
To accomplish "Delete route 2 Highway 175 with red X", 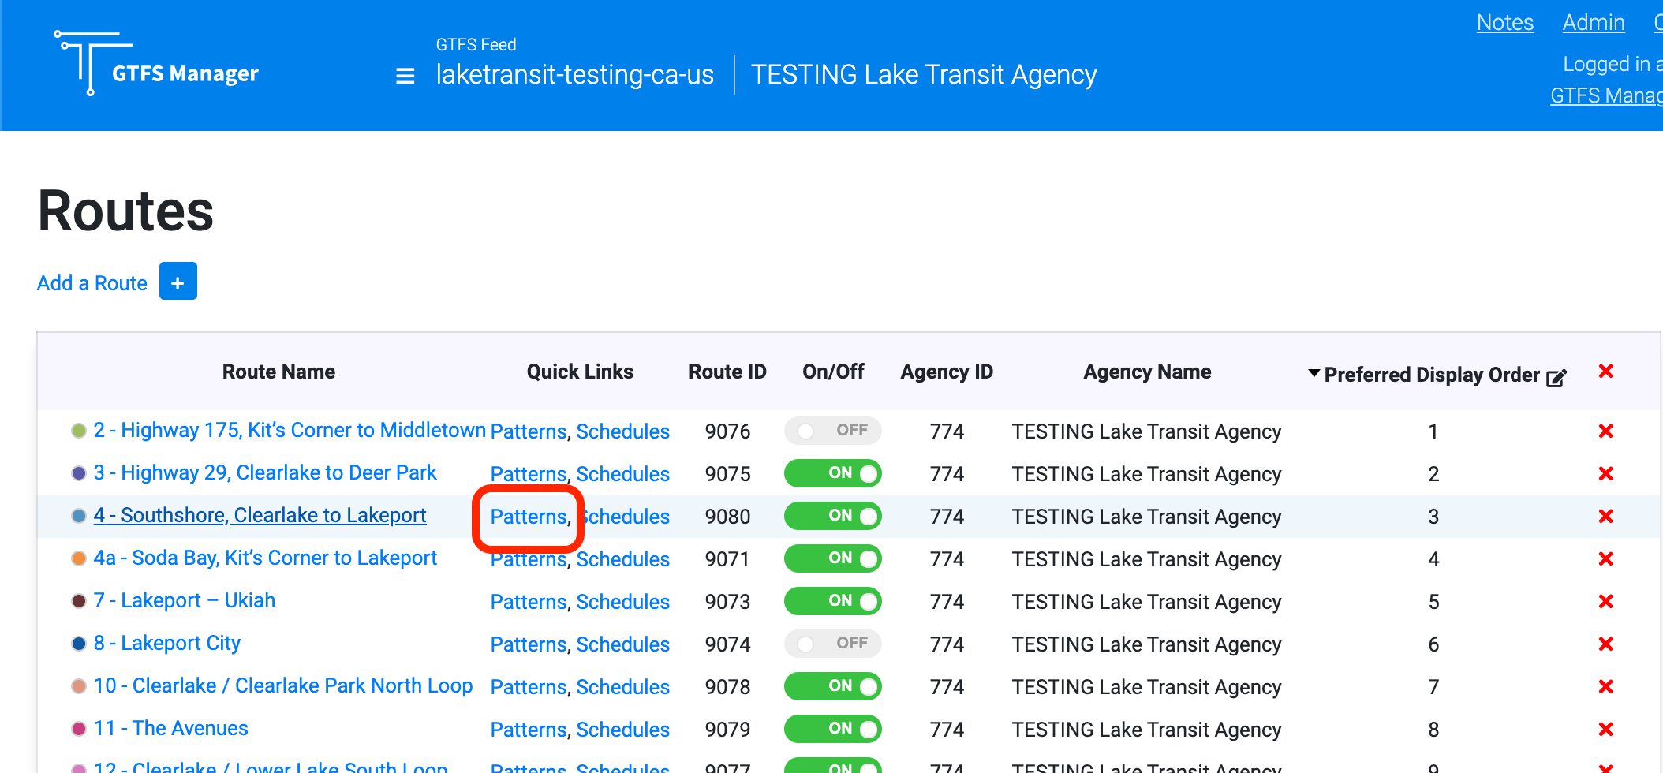I will [1605, 431].
